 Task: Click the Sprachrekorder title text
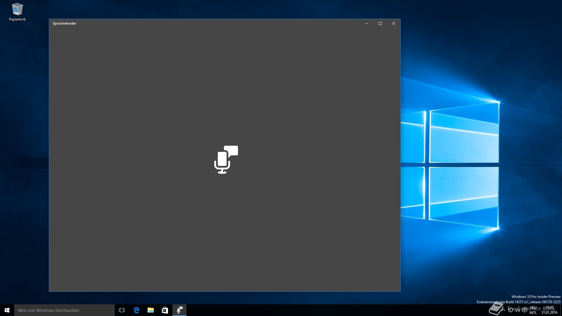[x=64, y=23]
